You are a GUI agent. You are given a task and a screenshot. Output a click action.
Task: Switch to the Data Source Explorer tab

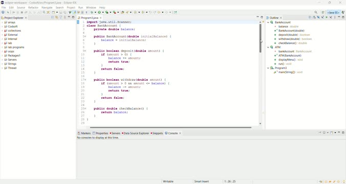click(135, 133)
